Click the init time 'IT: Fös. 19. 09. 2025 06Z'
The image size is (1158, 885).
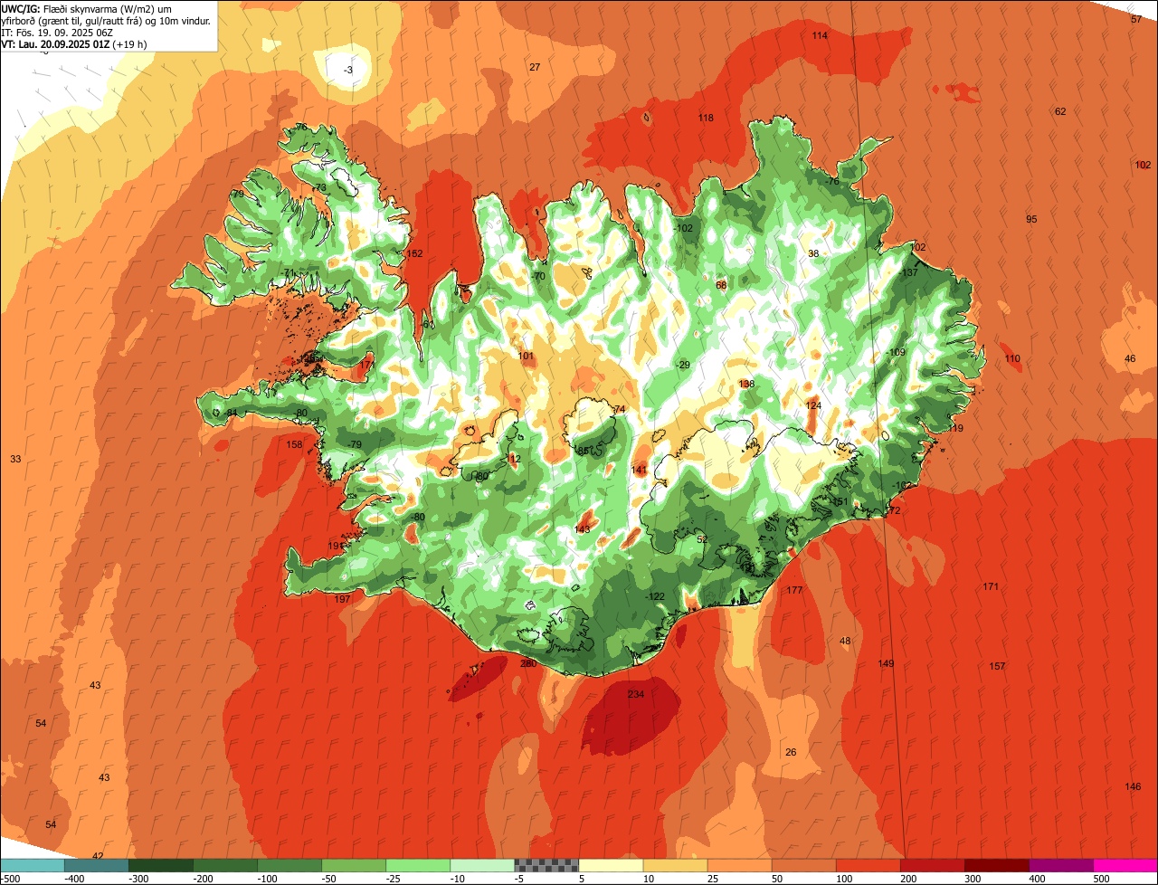click(57, 32)
